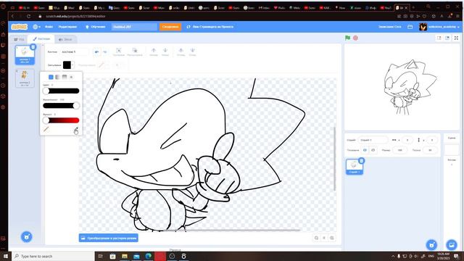Click the Forward layer arrow icon
Screen dimensions: 464x261
tap(153, 51)
